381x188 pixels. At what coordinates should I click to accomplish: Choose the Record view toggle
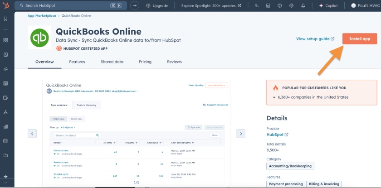click(76, 119)
